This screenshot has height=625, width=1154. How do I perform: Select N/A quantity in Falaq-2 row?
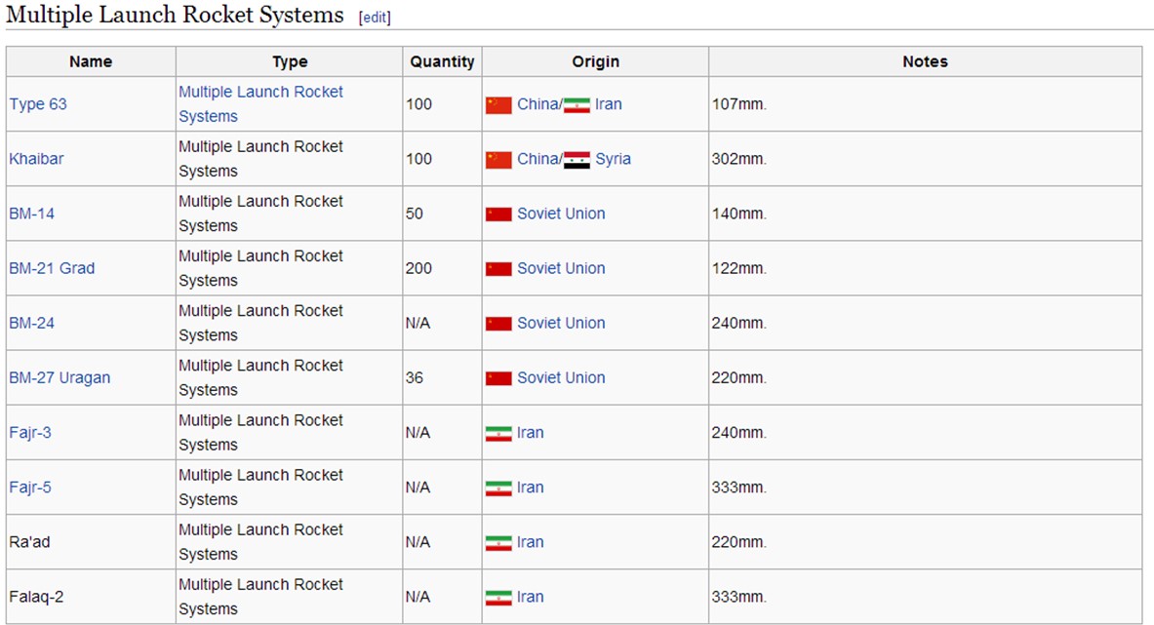(418, 597)
